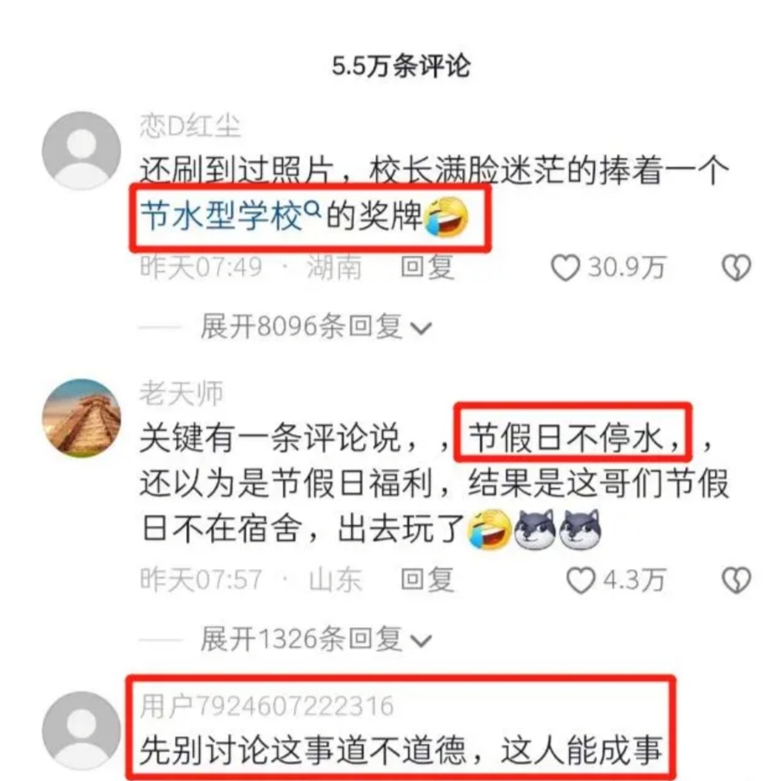The image size is (780, 781).
Task: Open username 老天师 profile
Action: [181, 394]
